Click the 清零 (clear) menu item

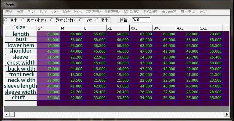point(20,12)
